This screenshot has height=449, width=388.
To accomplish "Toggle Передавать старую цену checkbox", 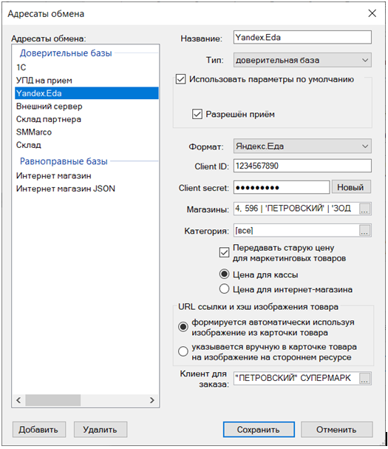I will [224, 252].
